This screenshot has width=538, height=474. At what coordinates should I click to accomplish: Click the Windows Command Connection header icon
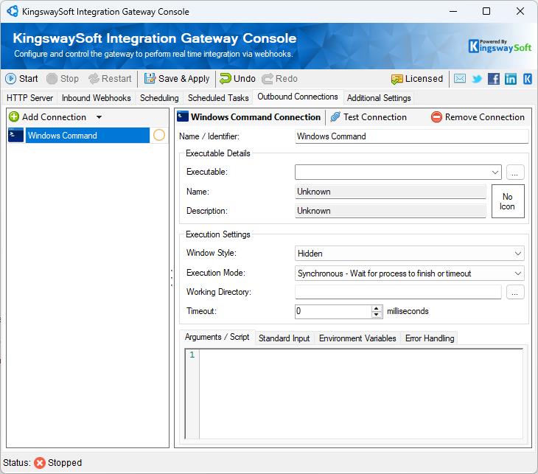click(183, 116)
